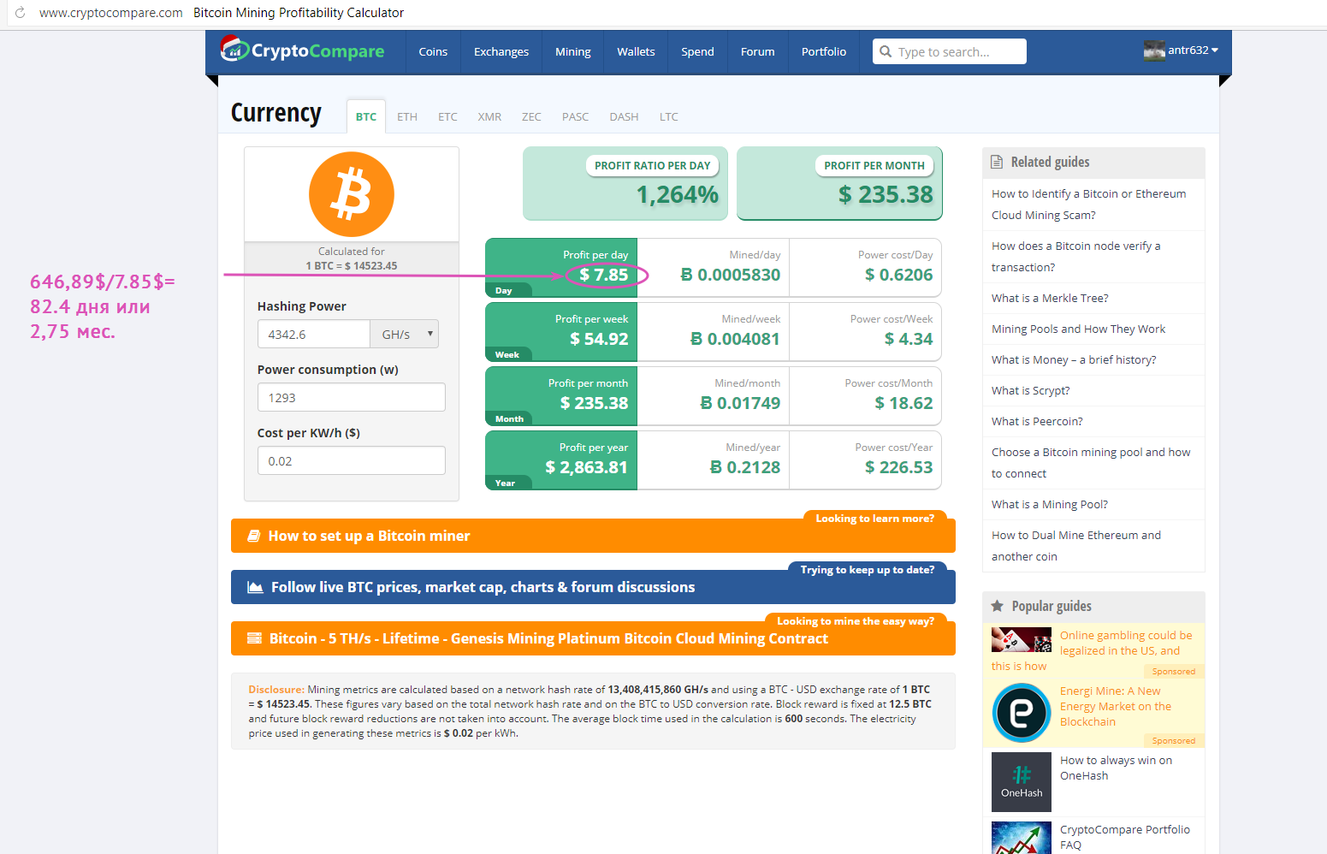Open the online gambling article thumbnail

coord(1022,640)
